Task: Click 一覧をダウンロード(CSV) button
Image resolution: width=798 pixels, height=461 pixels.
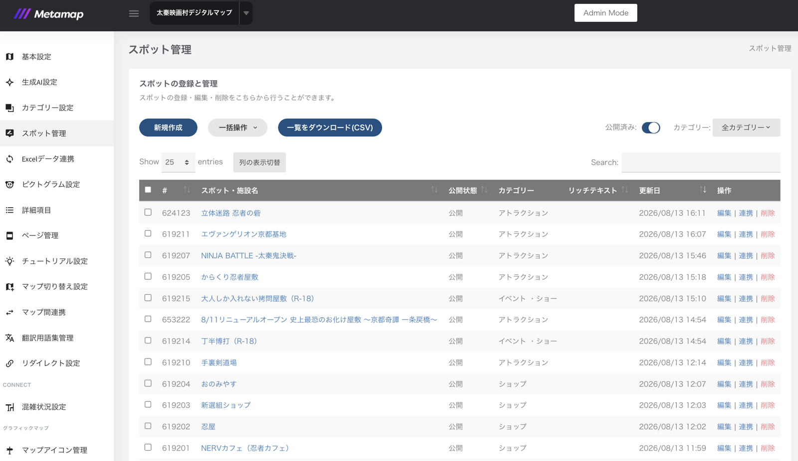Action: pyautogui.click(x=330, y=127)
